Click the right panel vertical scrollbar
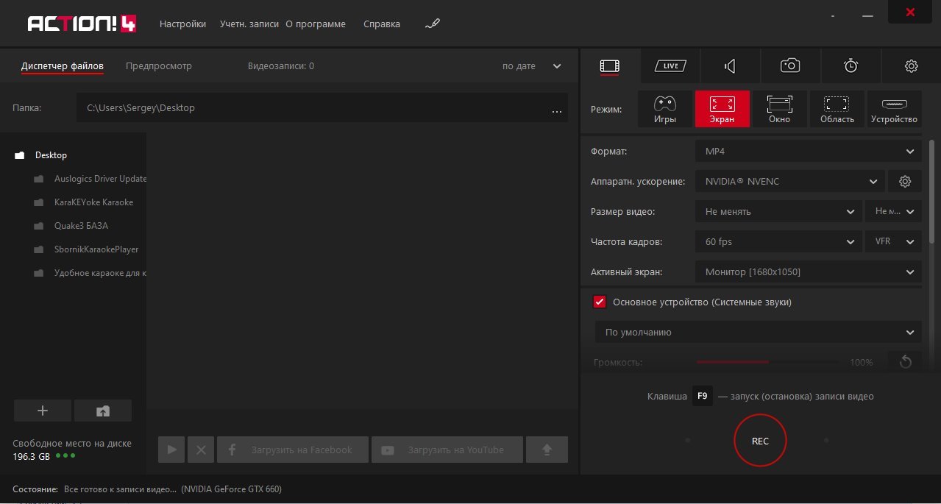This screenshot has height=504, width=941. pos(933,191)
